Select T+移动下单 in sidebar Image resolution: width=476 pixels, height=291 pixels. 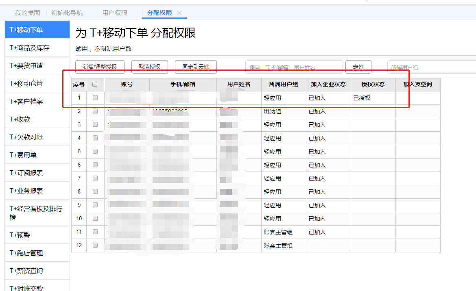point(37,29)
